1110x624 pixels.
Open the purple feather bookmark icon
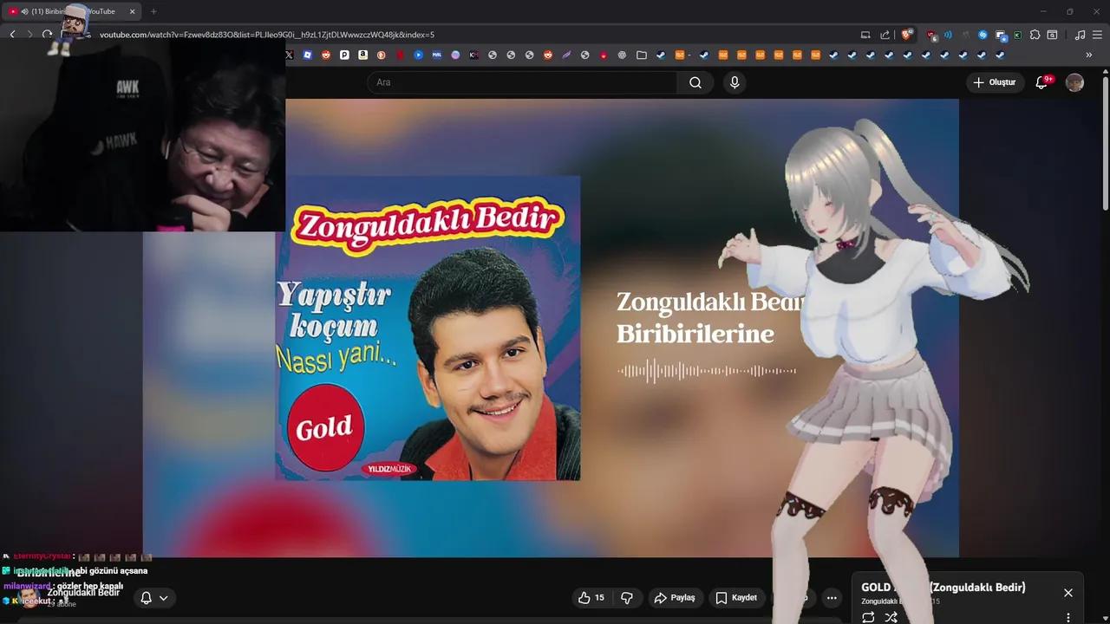[566, 55]
